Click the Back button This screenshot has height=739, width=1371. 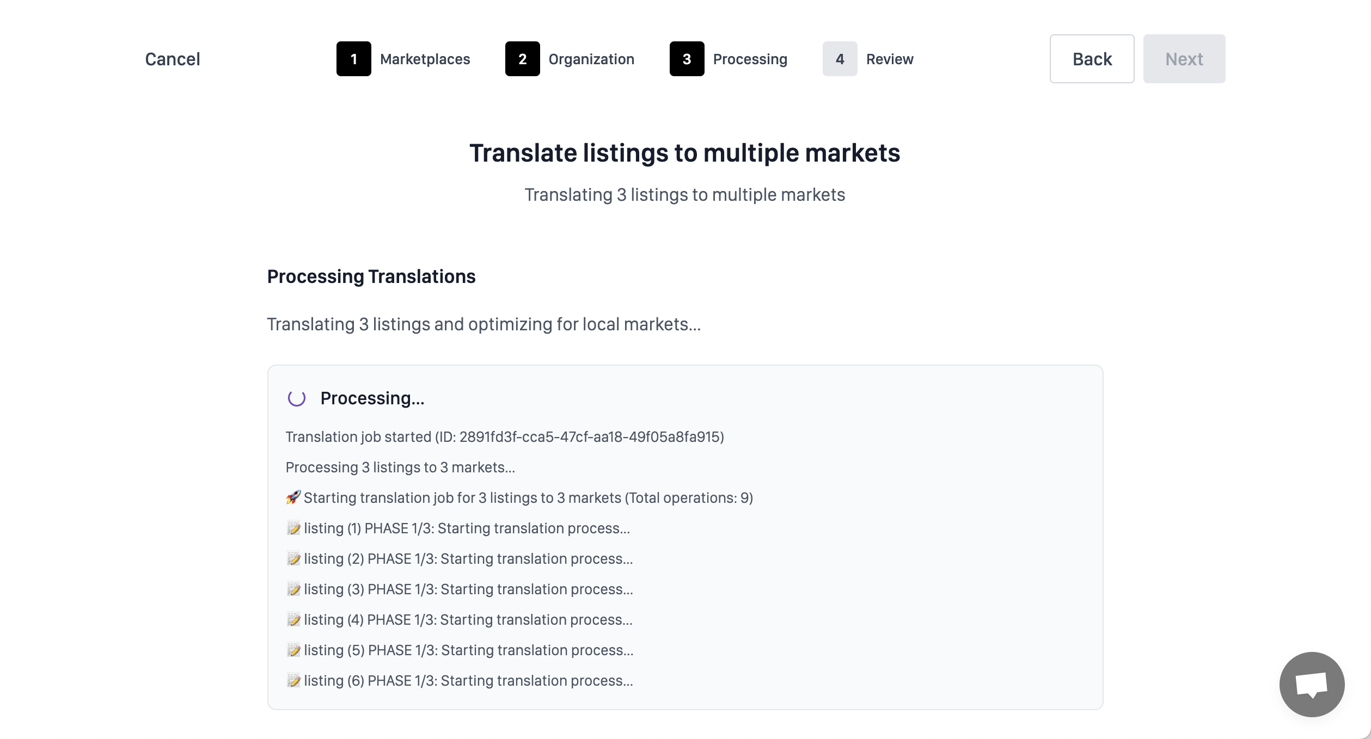[1092, 59]
